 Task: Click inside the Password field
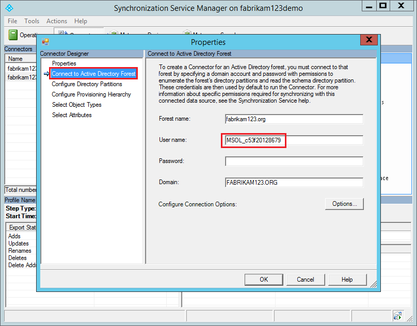(294, 161)
